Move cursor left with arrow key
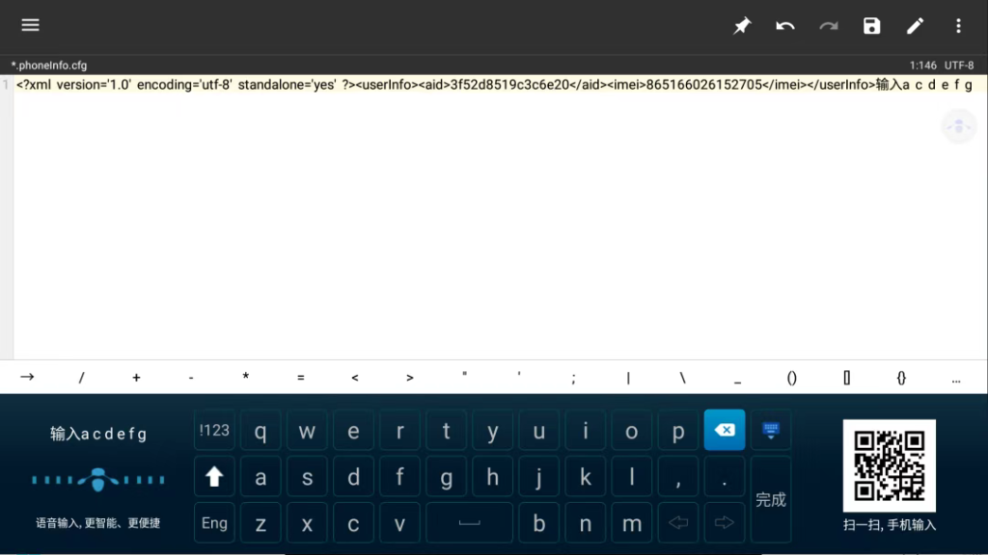This screenshot has width=988, height=555. click(x=678, y=523)
